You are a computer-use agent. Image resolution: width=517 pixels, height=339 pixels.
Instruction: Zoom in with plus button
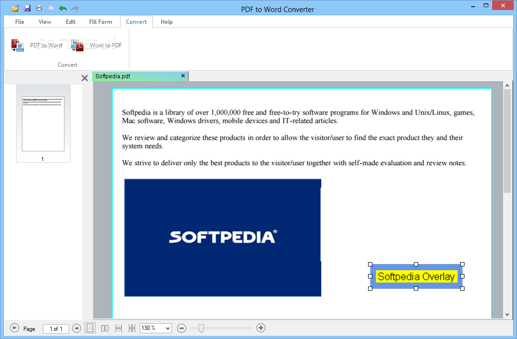coord(261,328)
